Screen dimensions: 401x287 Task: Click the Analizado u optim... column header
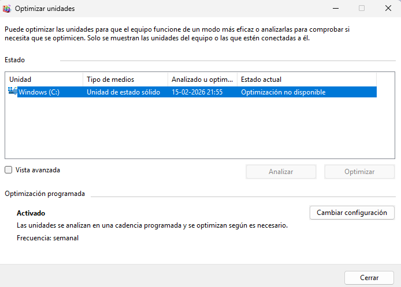(203, 80)
